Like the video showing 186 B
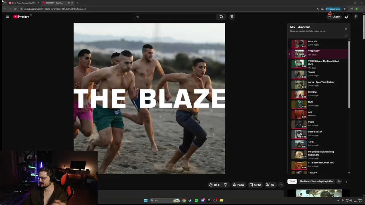Image resolution: width=365 pixels, height=205 pixels. (x=214, y=185)
